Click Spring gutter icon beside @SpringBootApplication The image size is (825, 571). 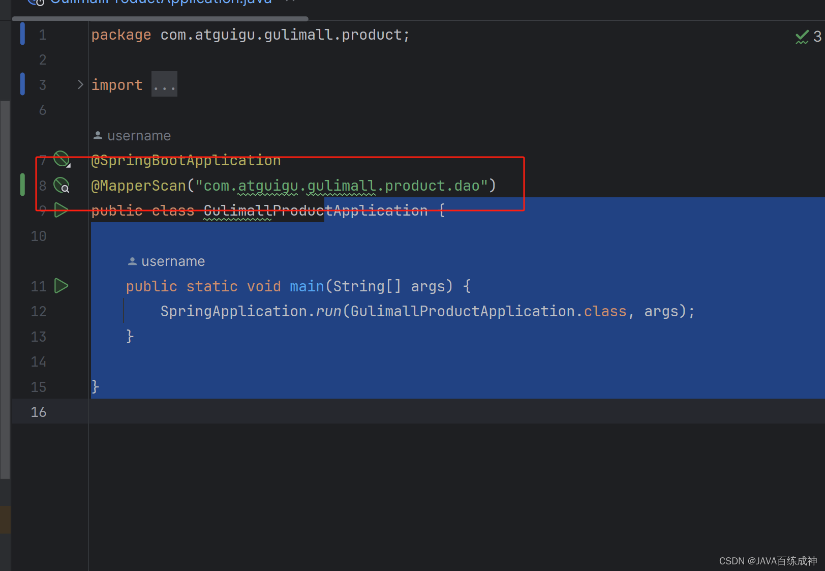point(62,160)
